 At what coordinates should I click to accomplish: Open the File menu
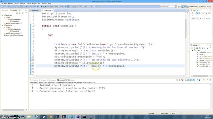[2, 4]
